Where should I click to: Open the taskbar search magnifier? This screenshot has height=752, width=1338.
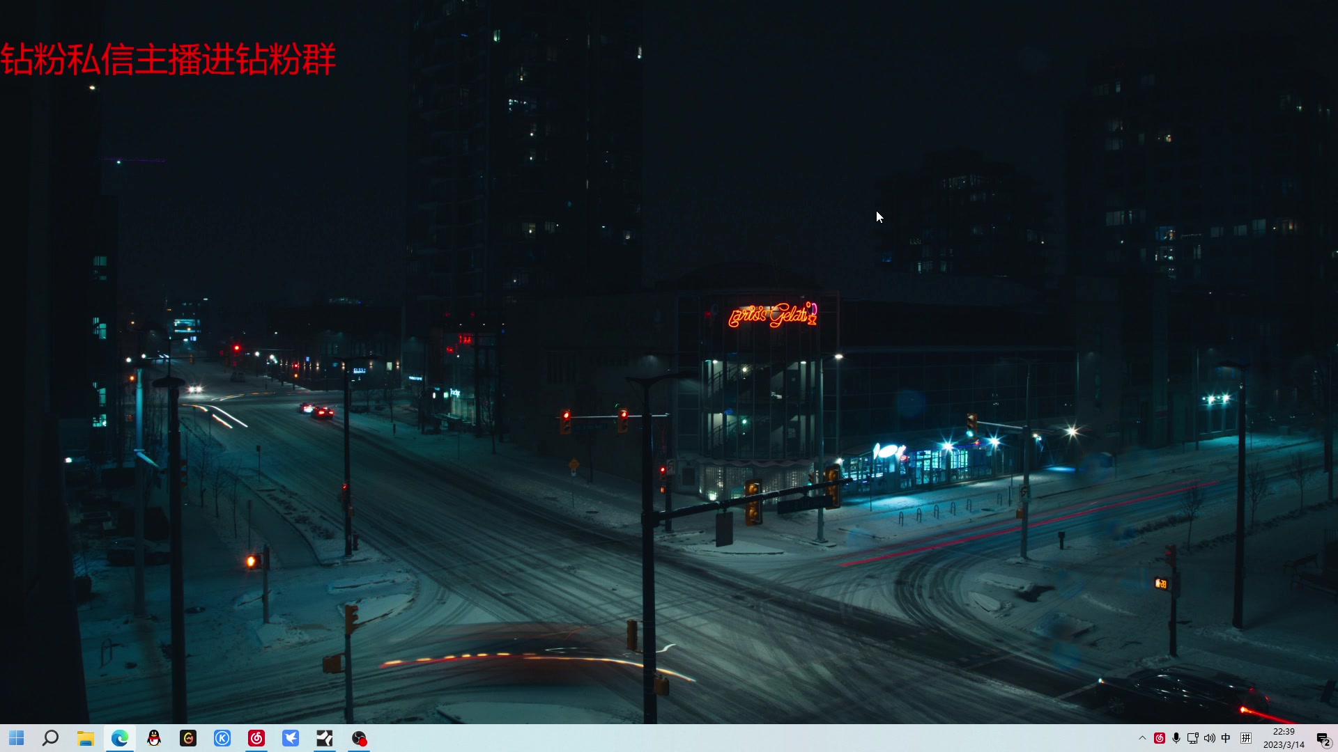[50, 738]
